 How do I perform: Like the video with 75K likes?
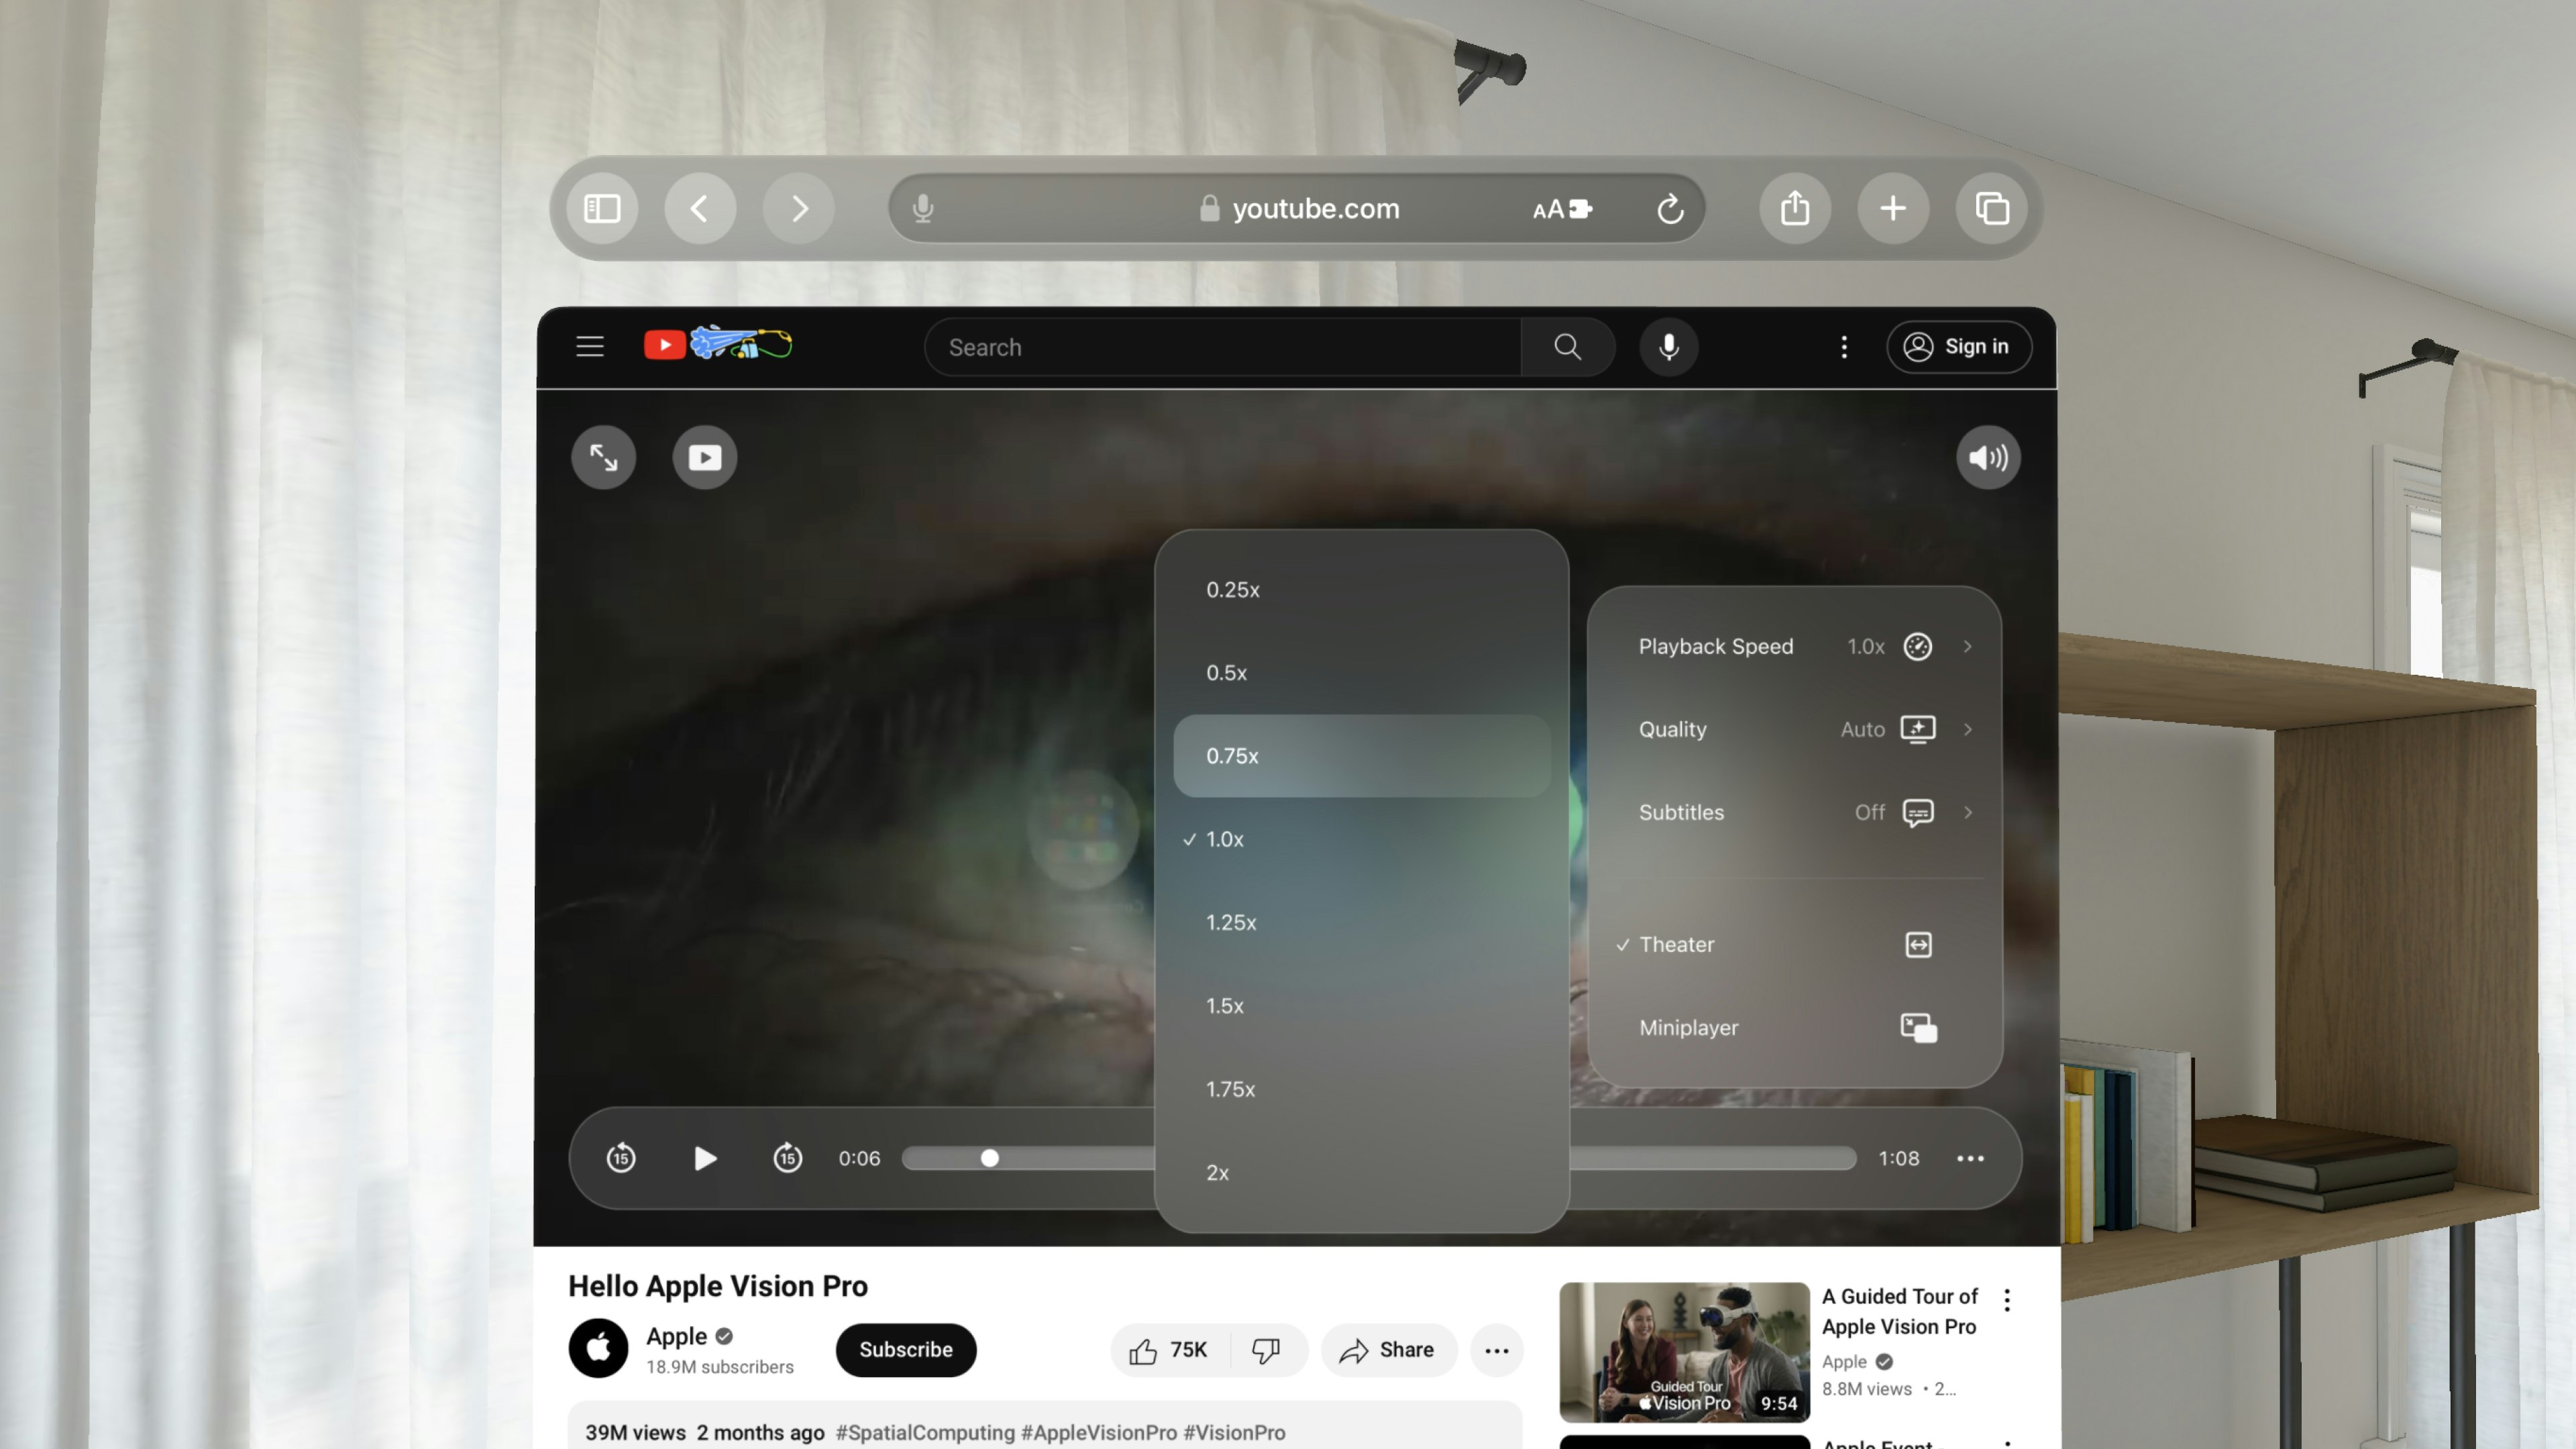[x=1169, y=1350]
